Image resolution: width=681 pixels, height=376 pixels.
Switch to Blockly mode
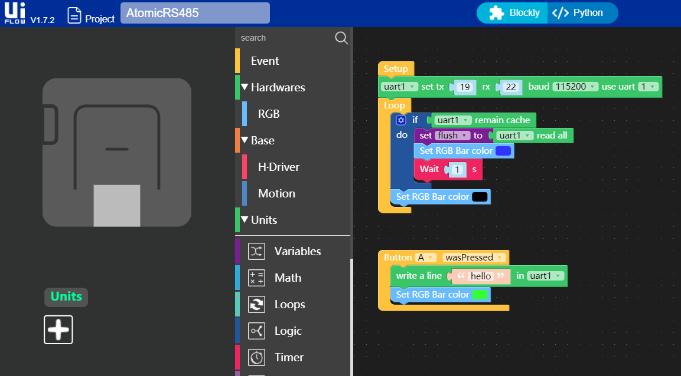pos(513,13)
